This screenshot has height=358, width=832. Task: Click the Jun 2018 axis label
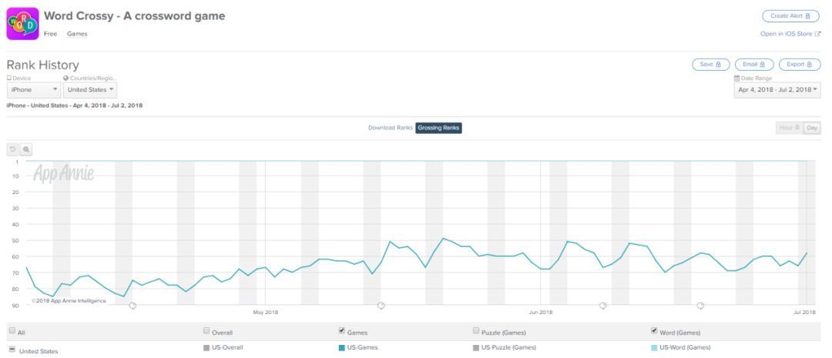click(539, 312)
